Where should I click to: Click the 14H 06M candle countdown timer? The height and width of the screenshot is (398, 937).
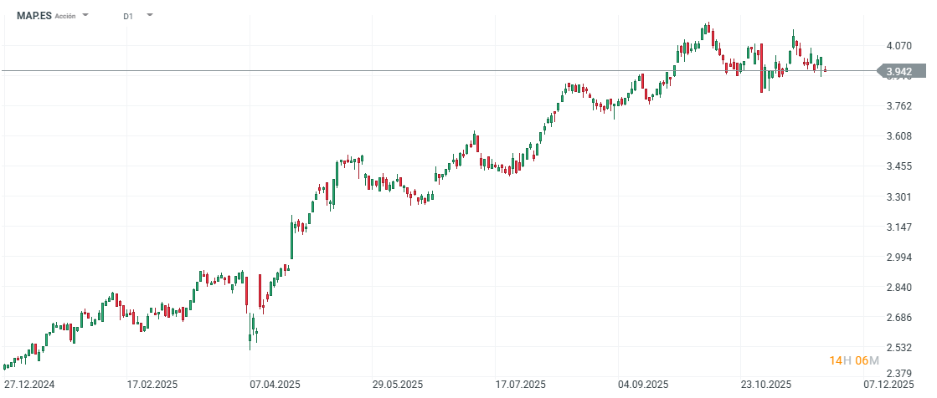click(x=854, y=360)
